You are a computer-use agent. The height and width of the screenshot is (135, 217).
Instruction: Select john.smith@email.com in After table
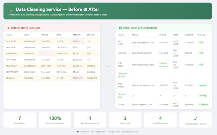(143, 43)
